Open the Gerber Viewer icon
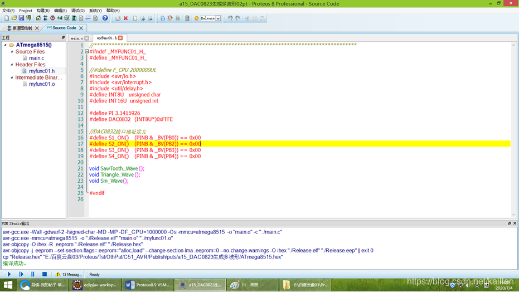 (x=67, y=18)
